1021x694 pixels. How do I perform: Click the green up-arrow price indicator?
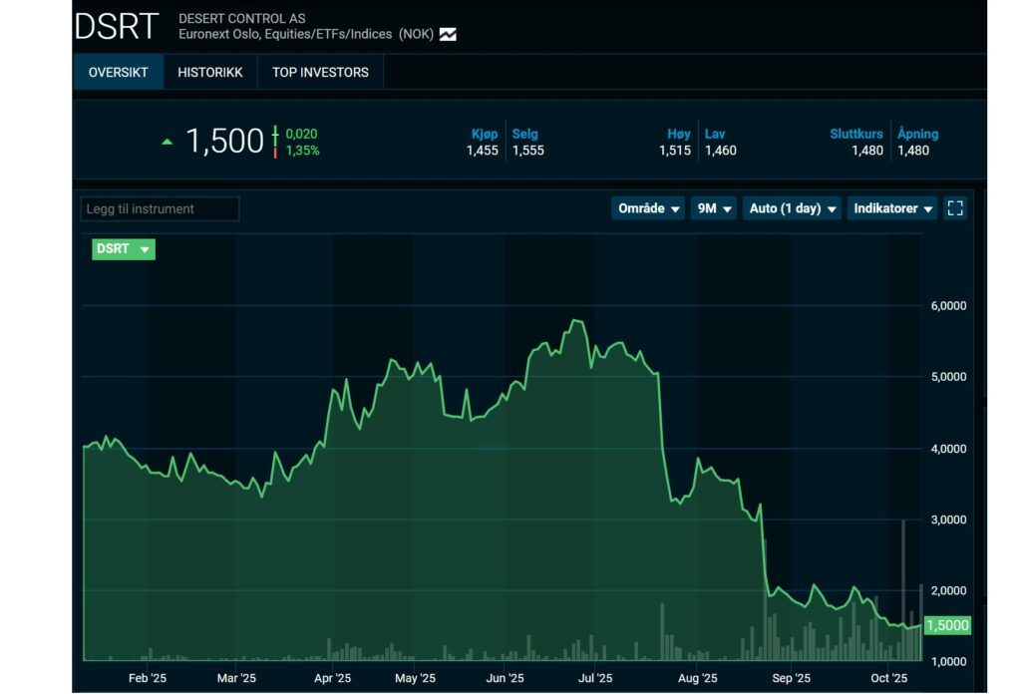coord(167,142)
